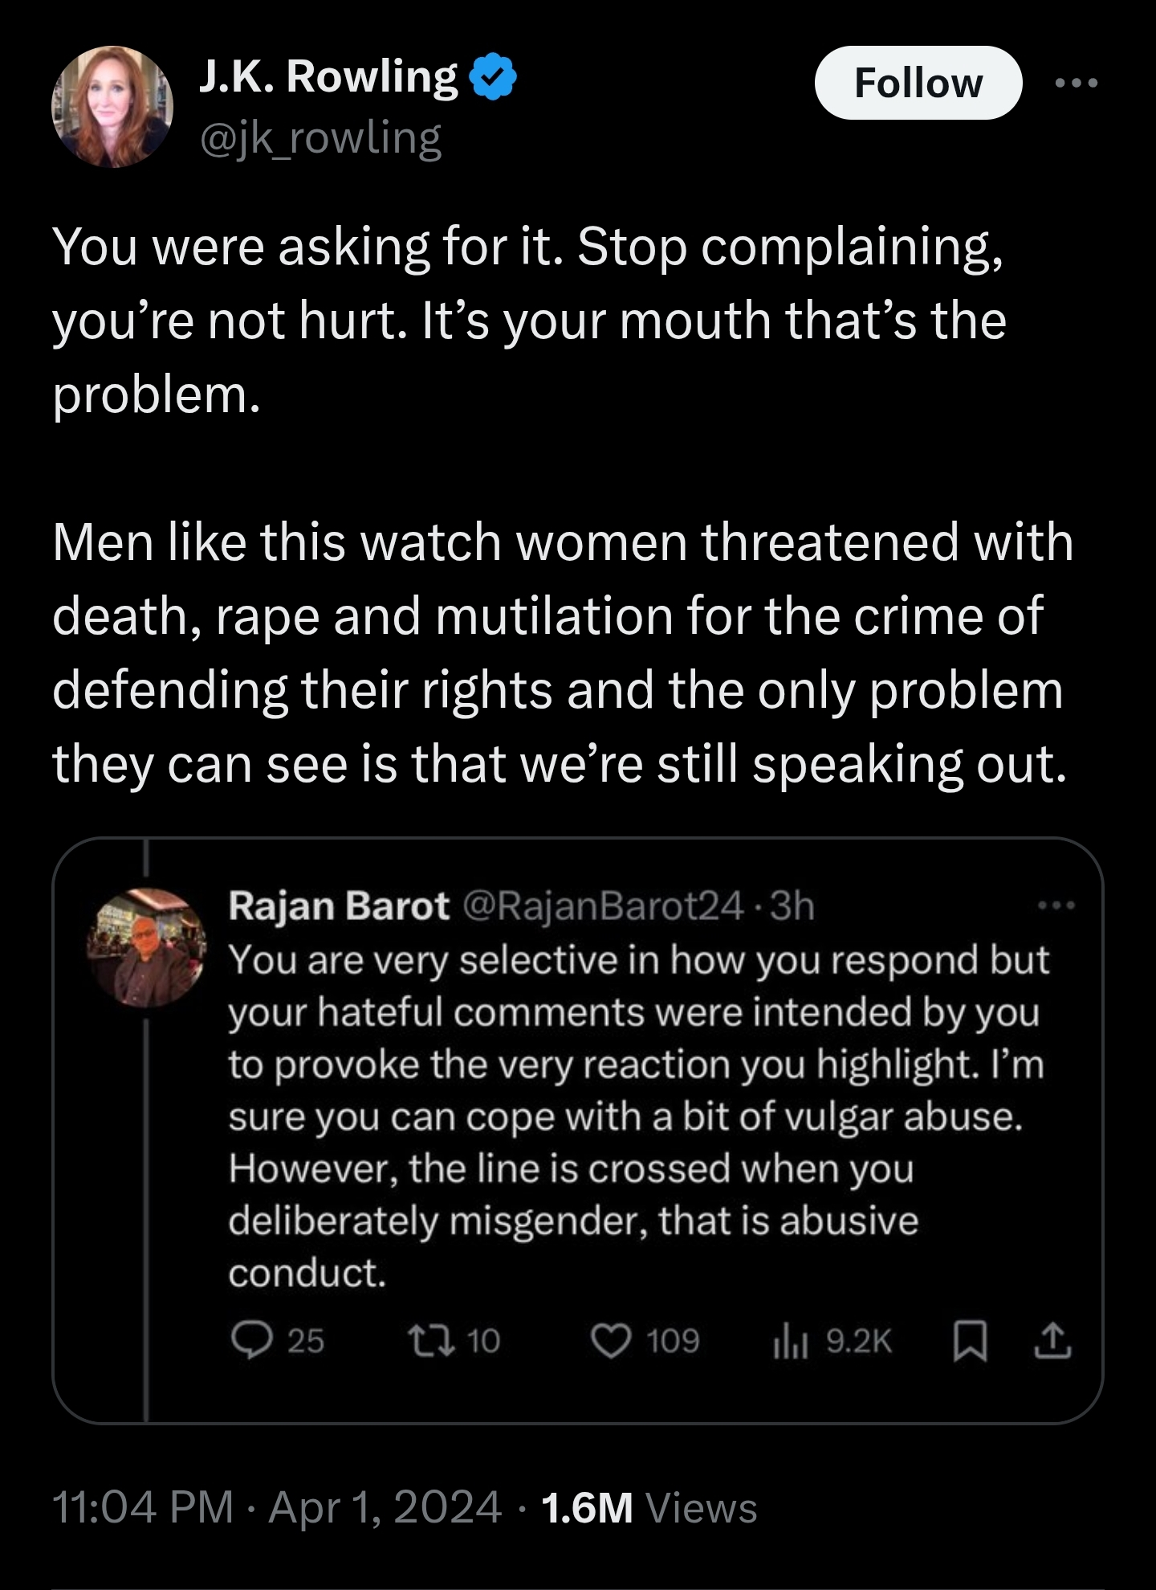The image size is (1156, 1590).
Task: Click the 3h timestamp on quoted tweet
Action: (792, 906)
